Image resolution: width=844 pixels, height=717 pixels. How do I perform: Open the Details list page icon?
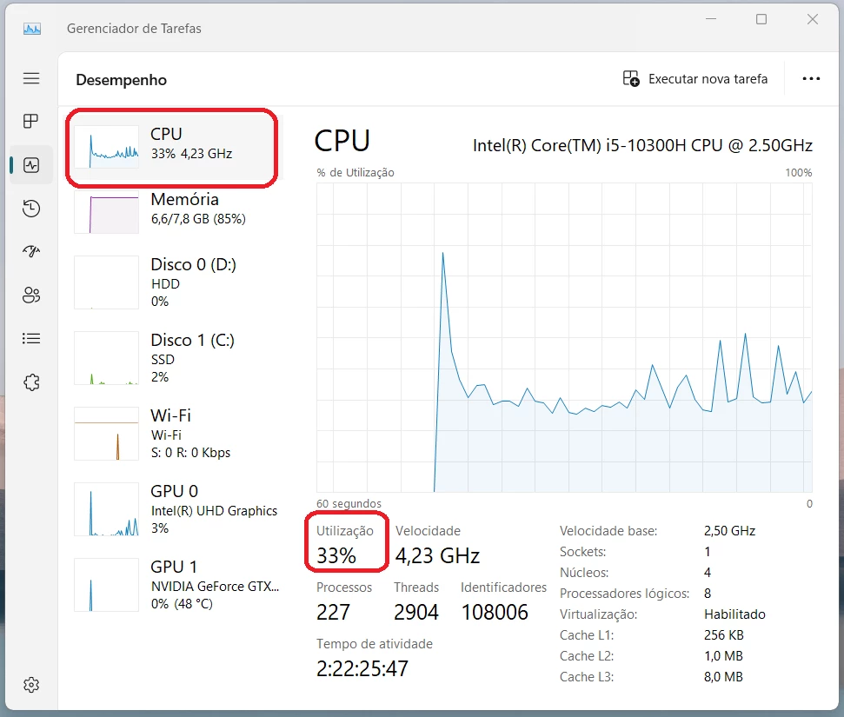[x=31, y=339]
